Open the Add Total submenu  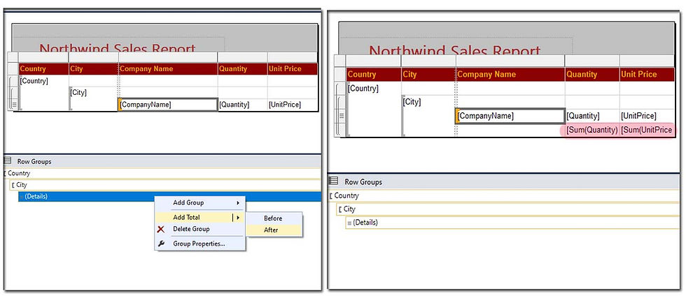coord(200,217)
